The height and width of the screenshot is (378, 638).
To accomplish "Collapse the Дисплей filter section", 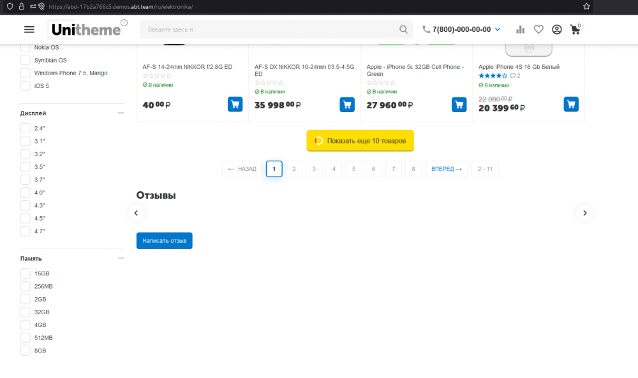I will point(121,113).
